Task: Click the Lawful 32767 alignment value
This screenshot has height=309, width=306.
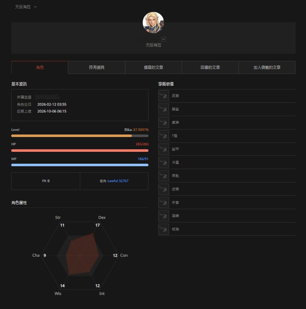Action: 118,181
